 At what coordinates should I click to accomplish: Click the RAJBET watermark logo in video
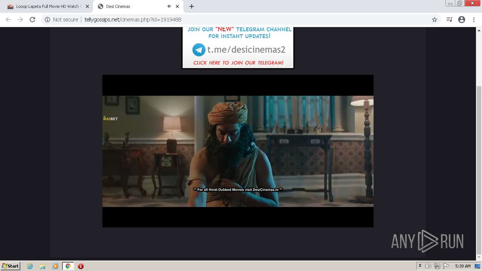click(110, 119)
